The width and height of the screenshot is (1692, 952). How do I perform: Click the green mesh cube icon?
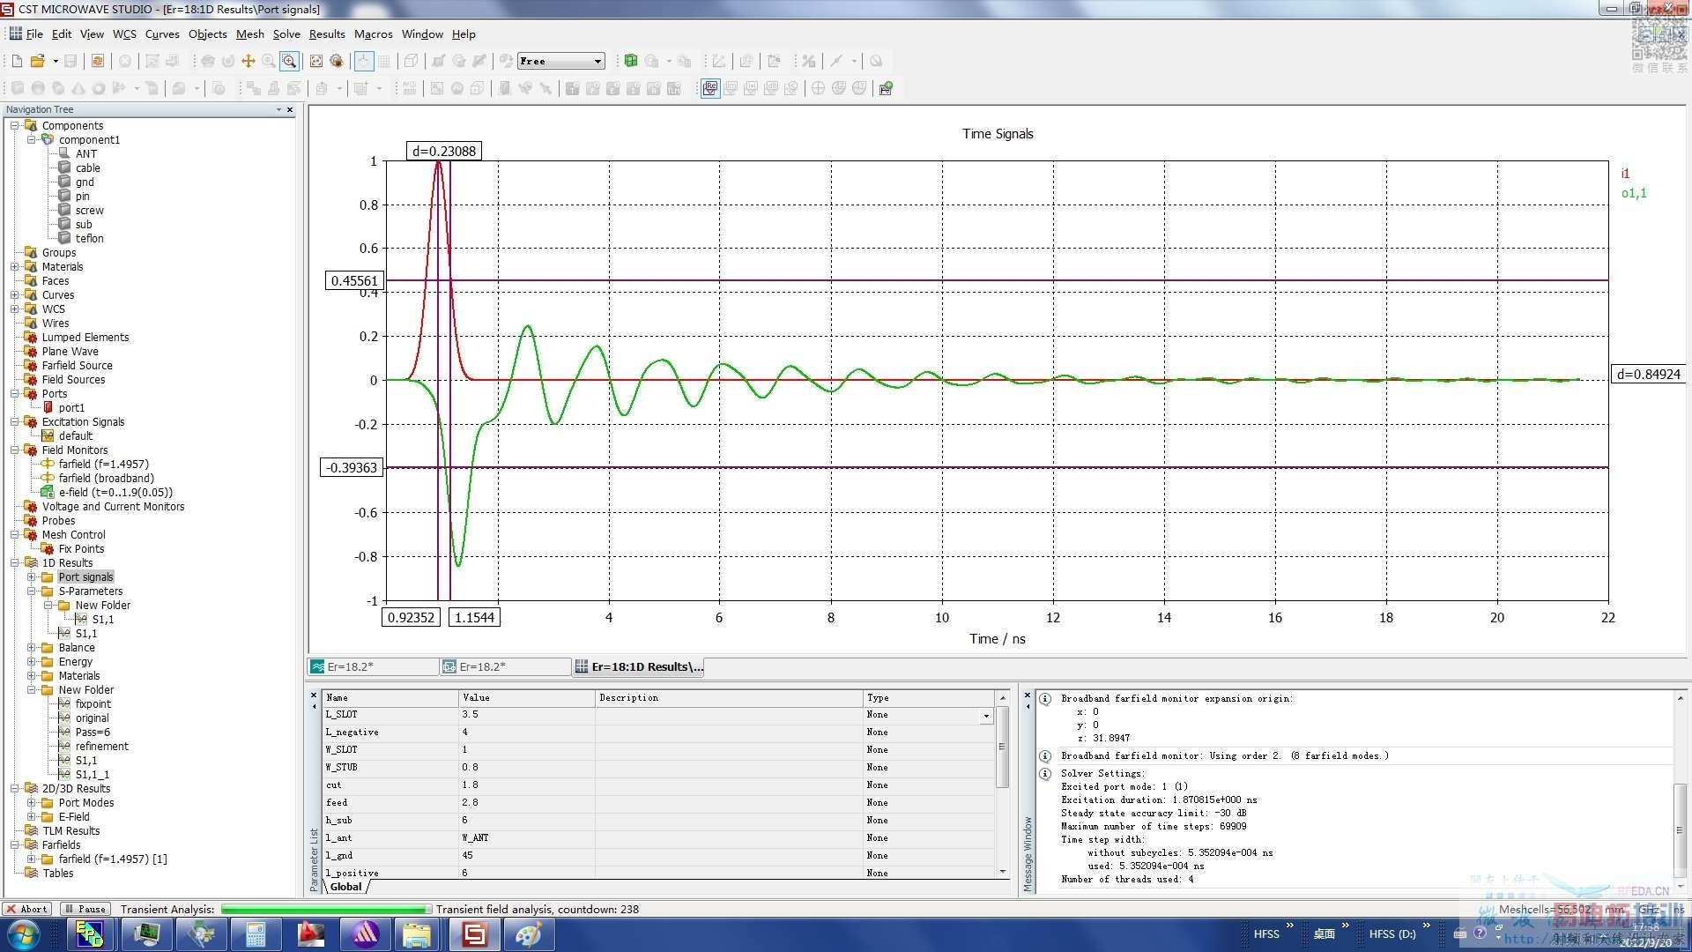tap(630, 61)
